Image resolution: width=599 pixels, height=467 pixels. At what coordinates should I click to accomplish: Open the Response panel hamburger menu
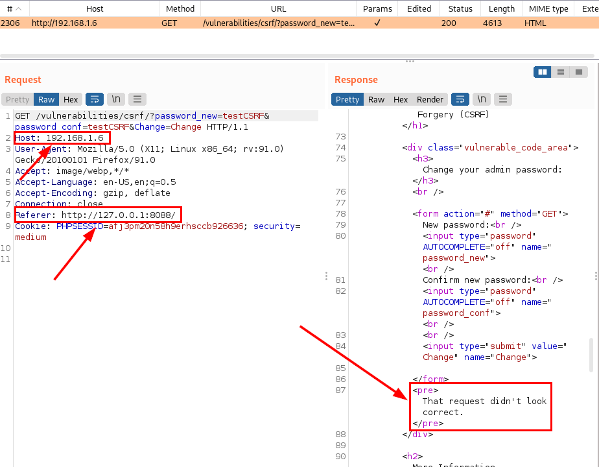(x=502, y=99)
